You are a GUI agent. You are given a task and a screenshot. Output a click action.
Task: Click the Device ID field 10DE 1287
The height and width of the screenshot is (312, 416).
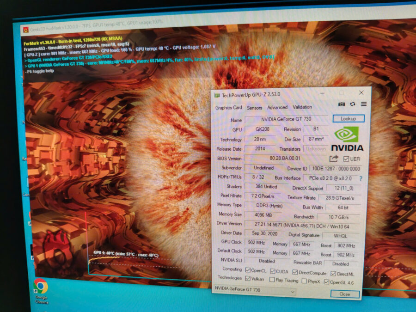pyautogui.click(x=336, y=169)
